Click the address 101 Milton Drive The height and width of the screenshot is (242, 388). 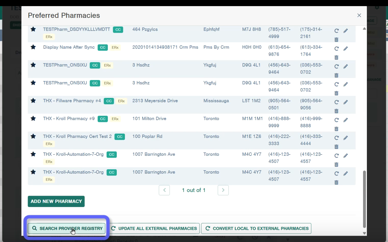point(149,119)
